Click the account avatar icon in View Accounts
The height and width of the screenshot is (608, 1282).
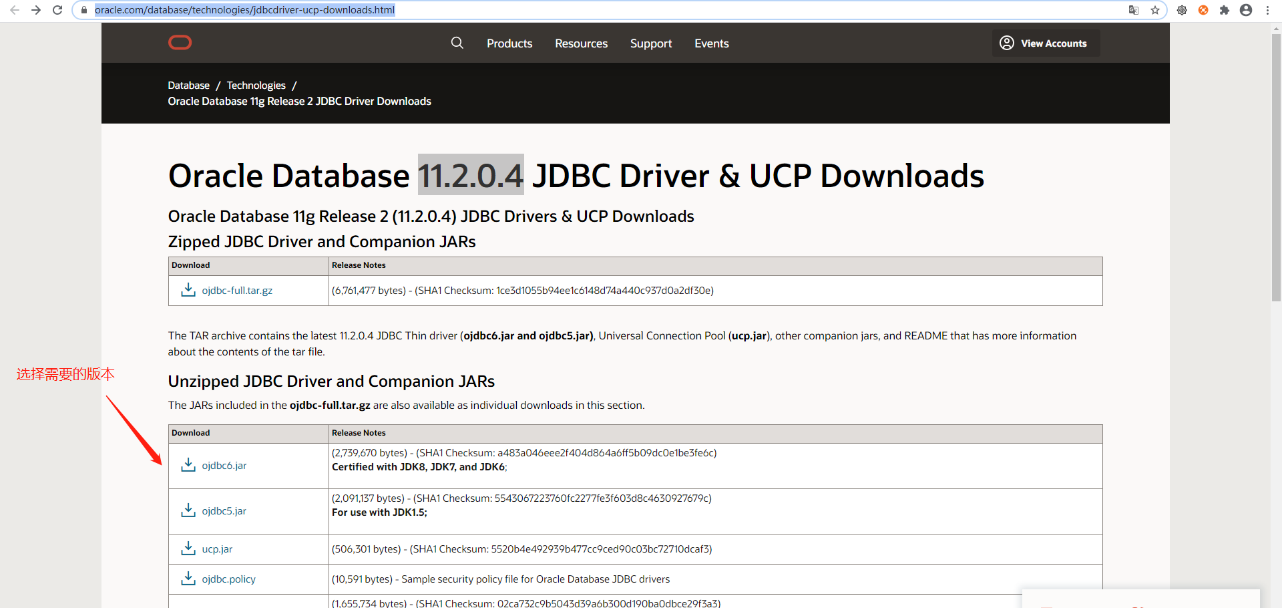click(1007, 43)
